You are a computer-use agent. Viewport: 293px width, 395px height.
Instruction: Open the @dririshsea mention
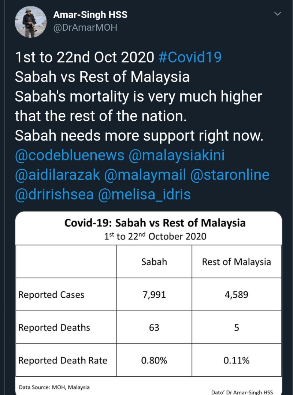click(x=54, y=195)
